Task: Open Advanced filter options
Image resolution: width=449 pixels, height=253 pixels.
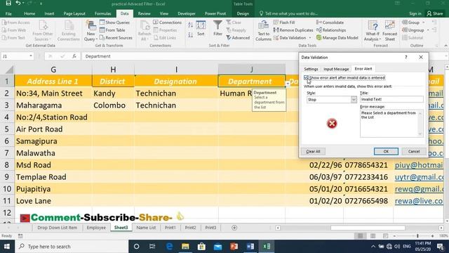Action: pyautogui.click(x=238, y=37)
